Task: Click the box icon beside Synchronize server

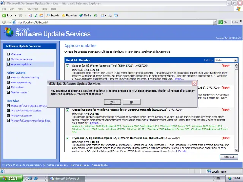Action: point(8,59)
